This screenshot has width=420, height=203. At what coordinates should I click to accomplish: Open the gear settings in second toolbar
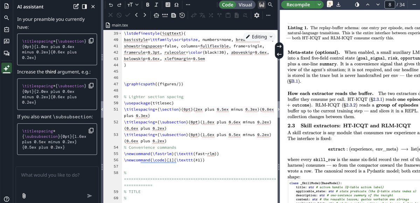tap(257, 15)
